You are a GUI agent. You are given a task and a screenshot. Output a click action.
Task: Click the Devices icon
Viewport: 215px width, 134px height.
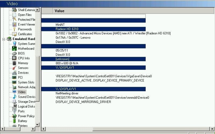tap(14, 73)
